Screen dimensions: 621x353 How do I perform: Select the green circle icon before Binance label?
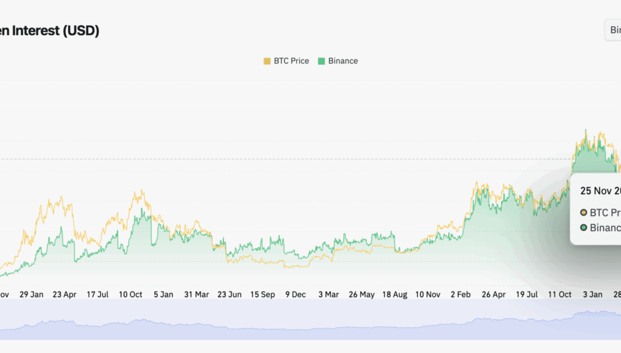[x=322, y=61]
